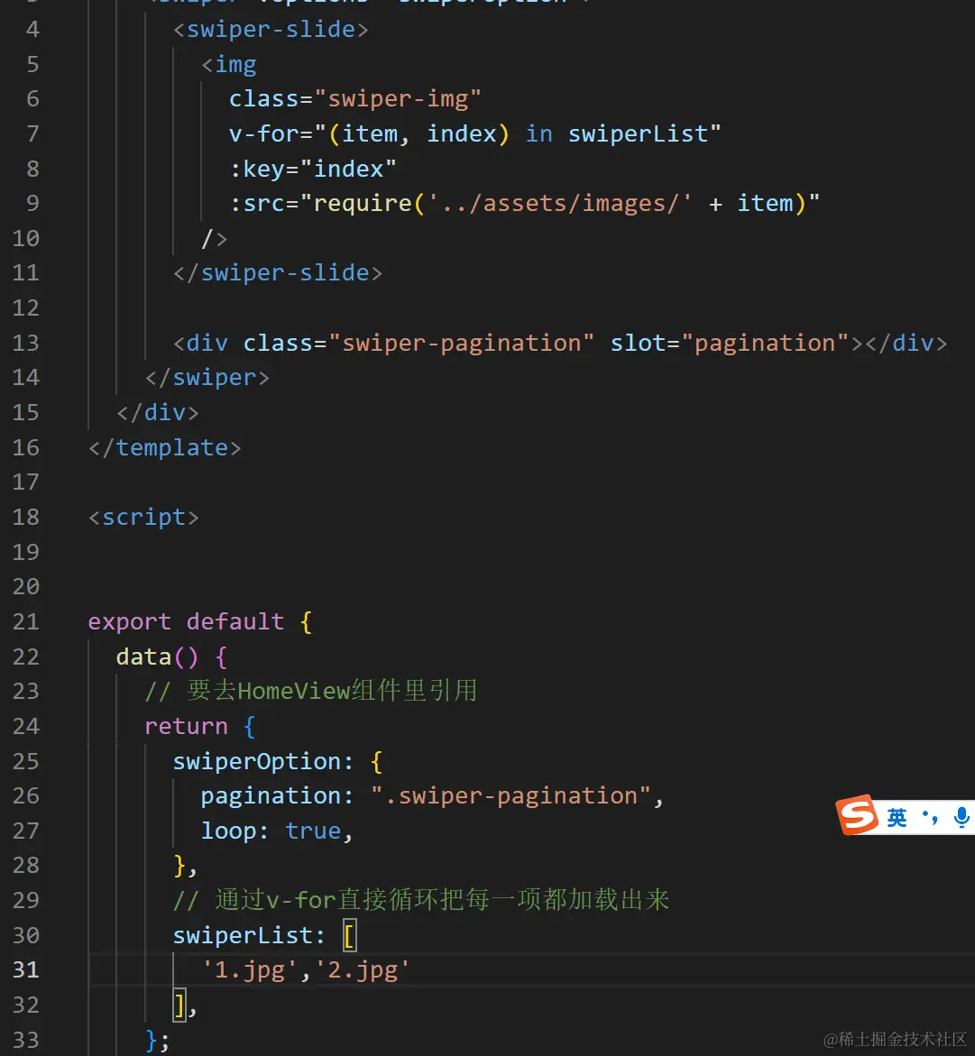Screen dimensions: 975x1056
Task: Click the microphone voice input icon
Action: [961, 817]
